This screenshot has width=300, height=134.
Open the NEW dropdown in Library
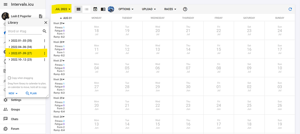point(13,93)
